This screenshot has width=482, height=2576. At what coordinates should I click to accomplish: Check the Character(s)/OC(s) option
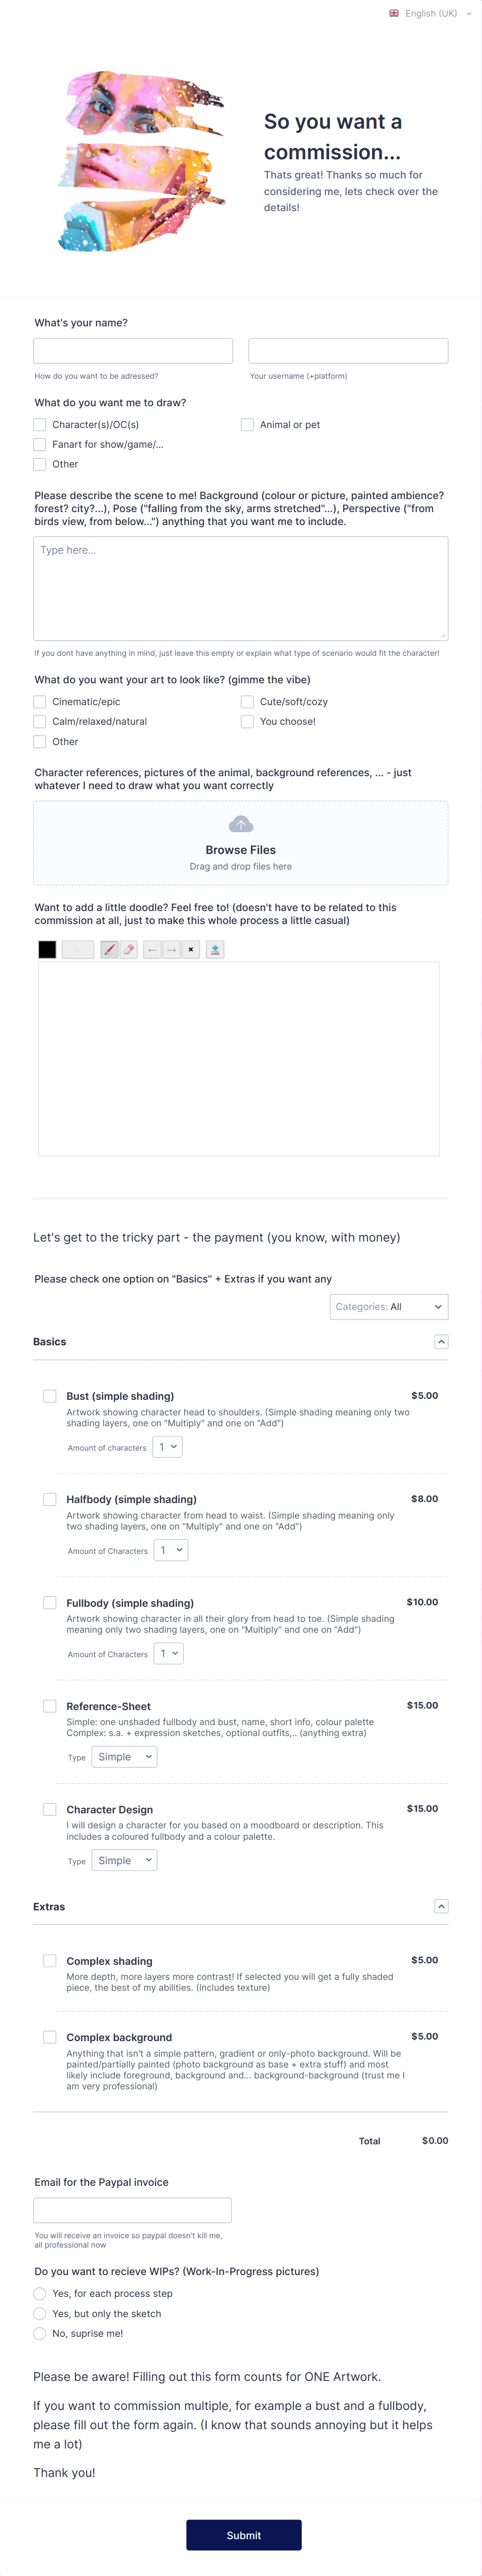40,424
